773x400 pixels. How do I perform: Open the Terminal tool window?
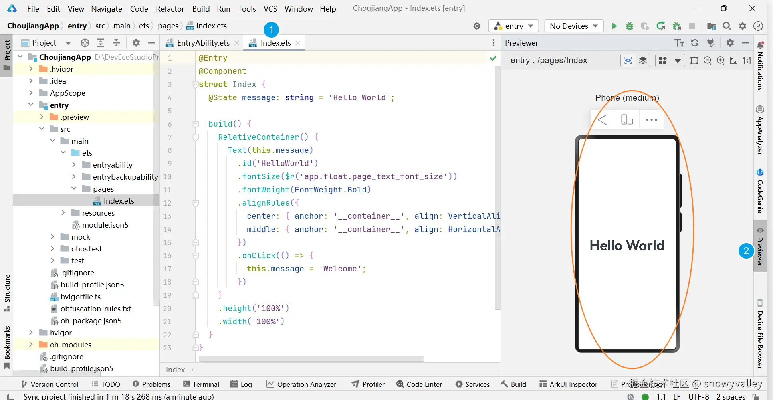pos(201,384)
